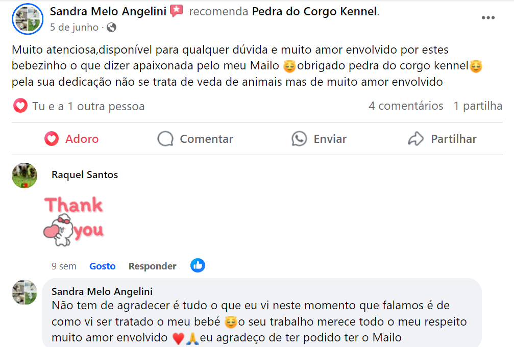Open the 5 de junho post date
Screen dimensions: 514x347
[74, 28]
